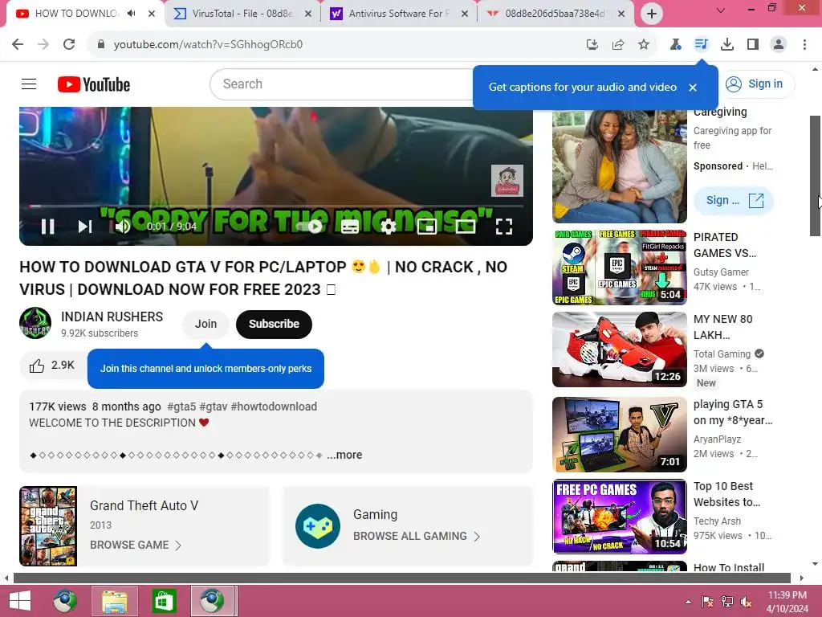Viewport: 822px width, 617px height.
Task: Open PIRATED GAMES VS video thumbnail
Action: click(620, 267)
